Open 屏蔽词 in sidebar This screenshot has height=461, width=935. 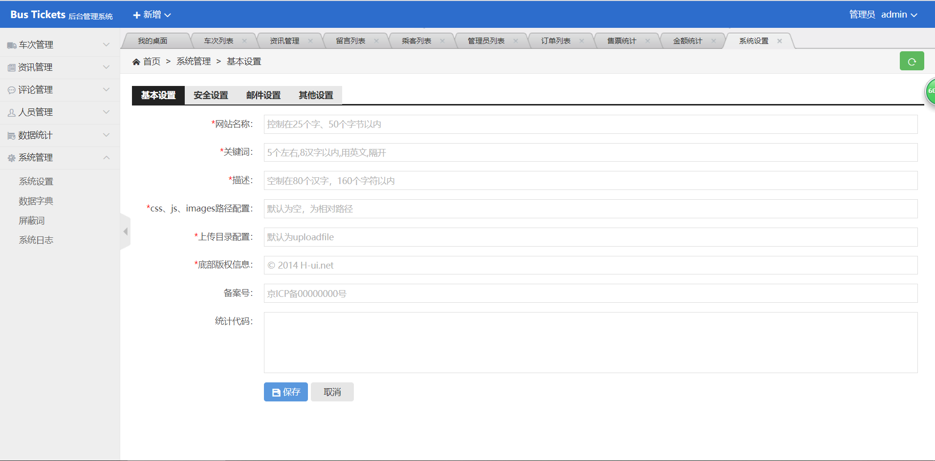click(32, 221)
